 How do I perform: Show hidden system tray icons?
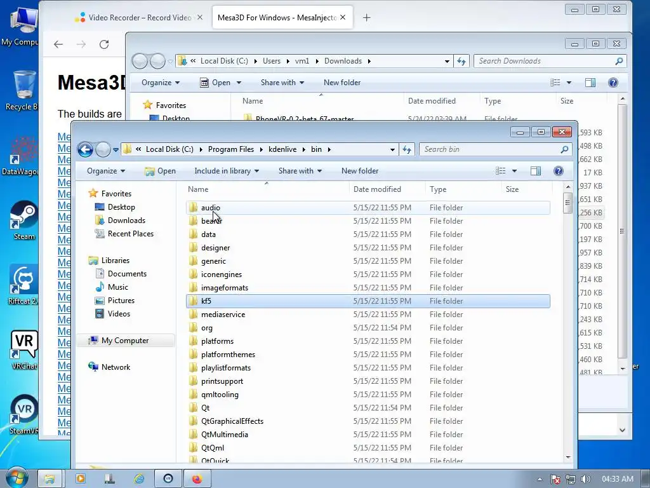[540, 479]
